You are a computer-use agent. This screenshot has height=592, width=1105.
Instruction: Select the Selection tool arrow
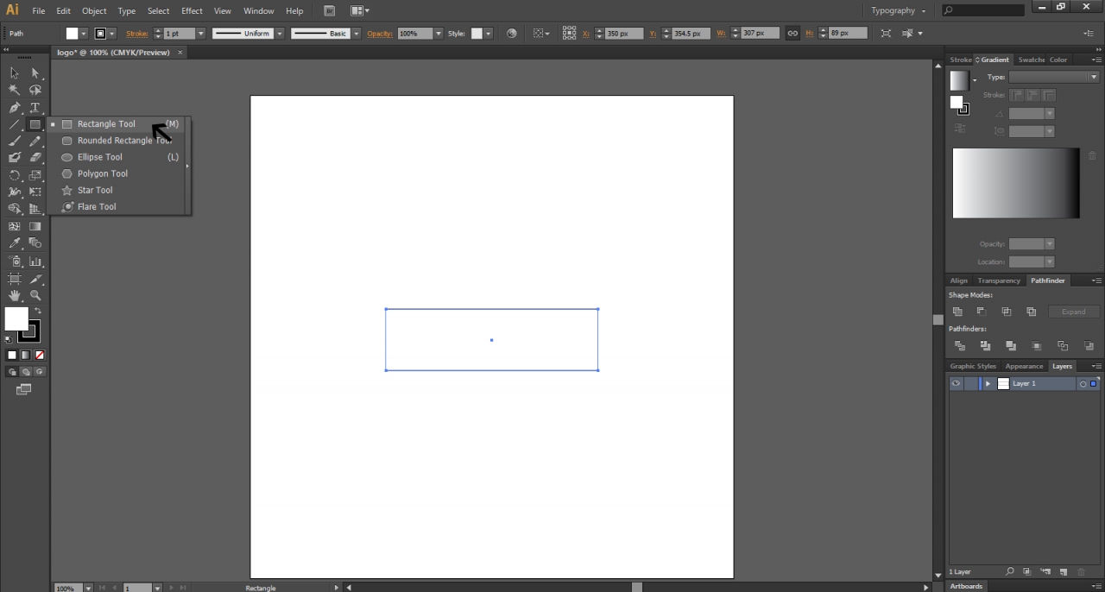pos(15,73)
